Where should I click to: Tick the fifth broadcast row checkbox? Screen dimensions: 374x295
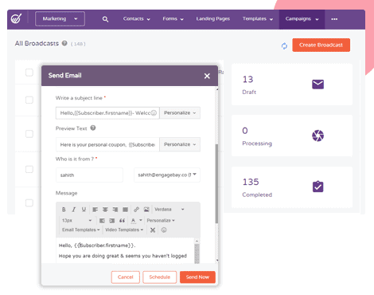(x=29, y=203)
